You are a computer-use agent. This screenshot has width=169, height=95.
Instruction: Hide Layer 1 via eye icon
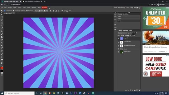click(x=119, y=39)
